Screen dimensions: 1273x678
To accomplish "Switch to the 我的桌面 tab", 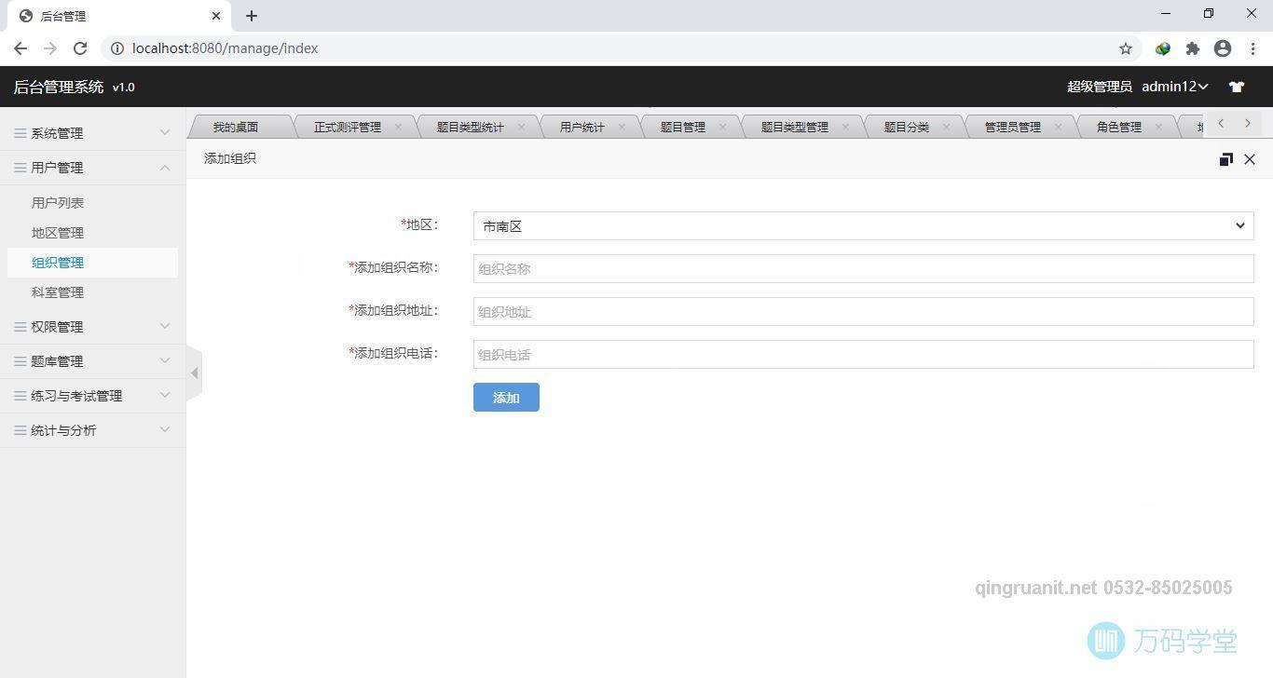I will click(235, 127).
